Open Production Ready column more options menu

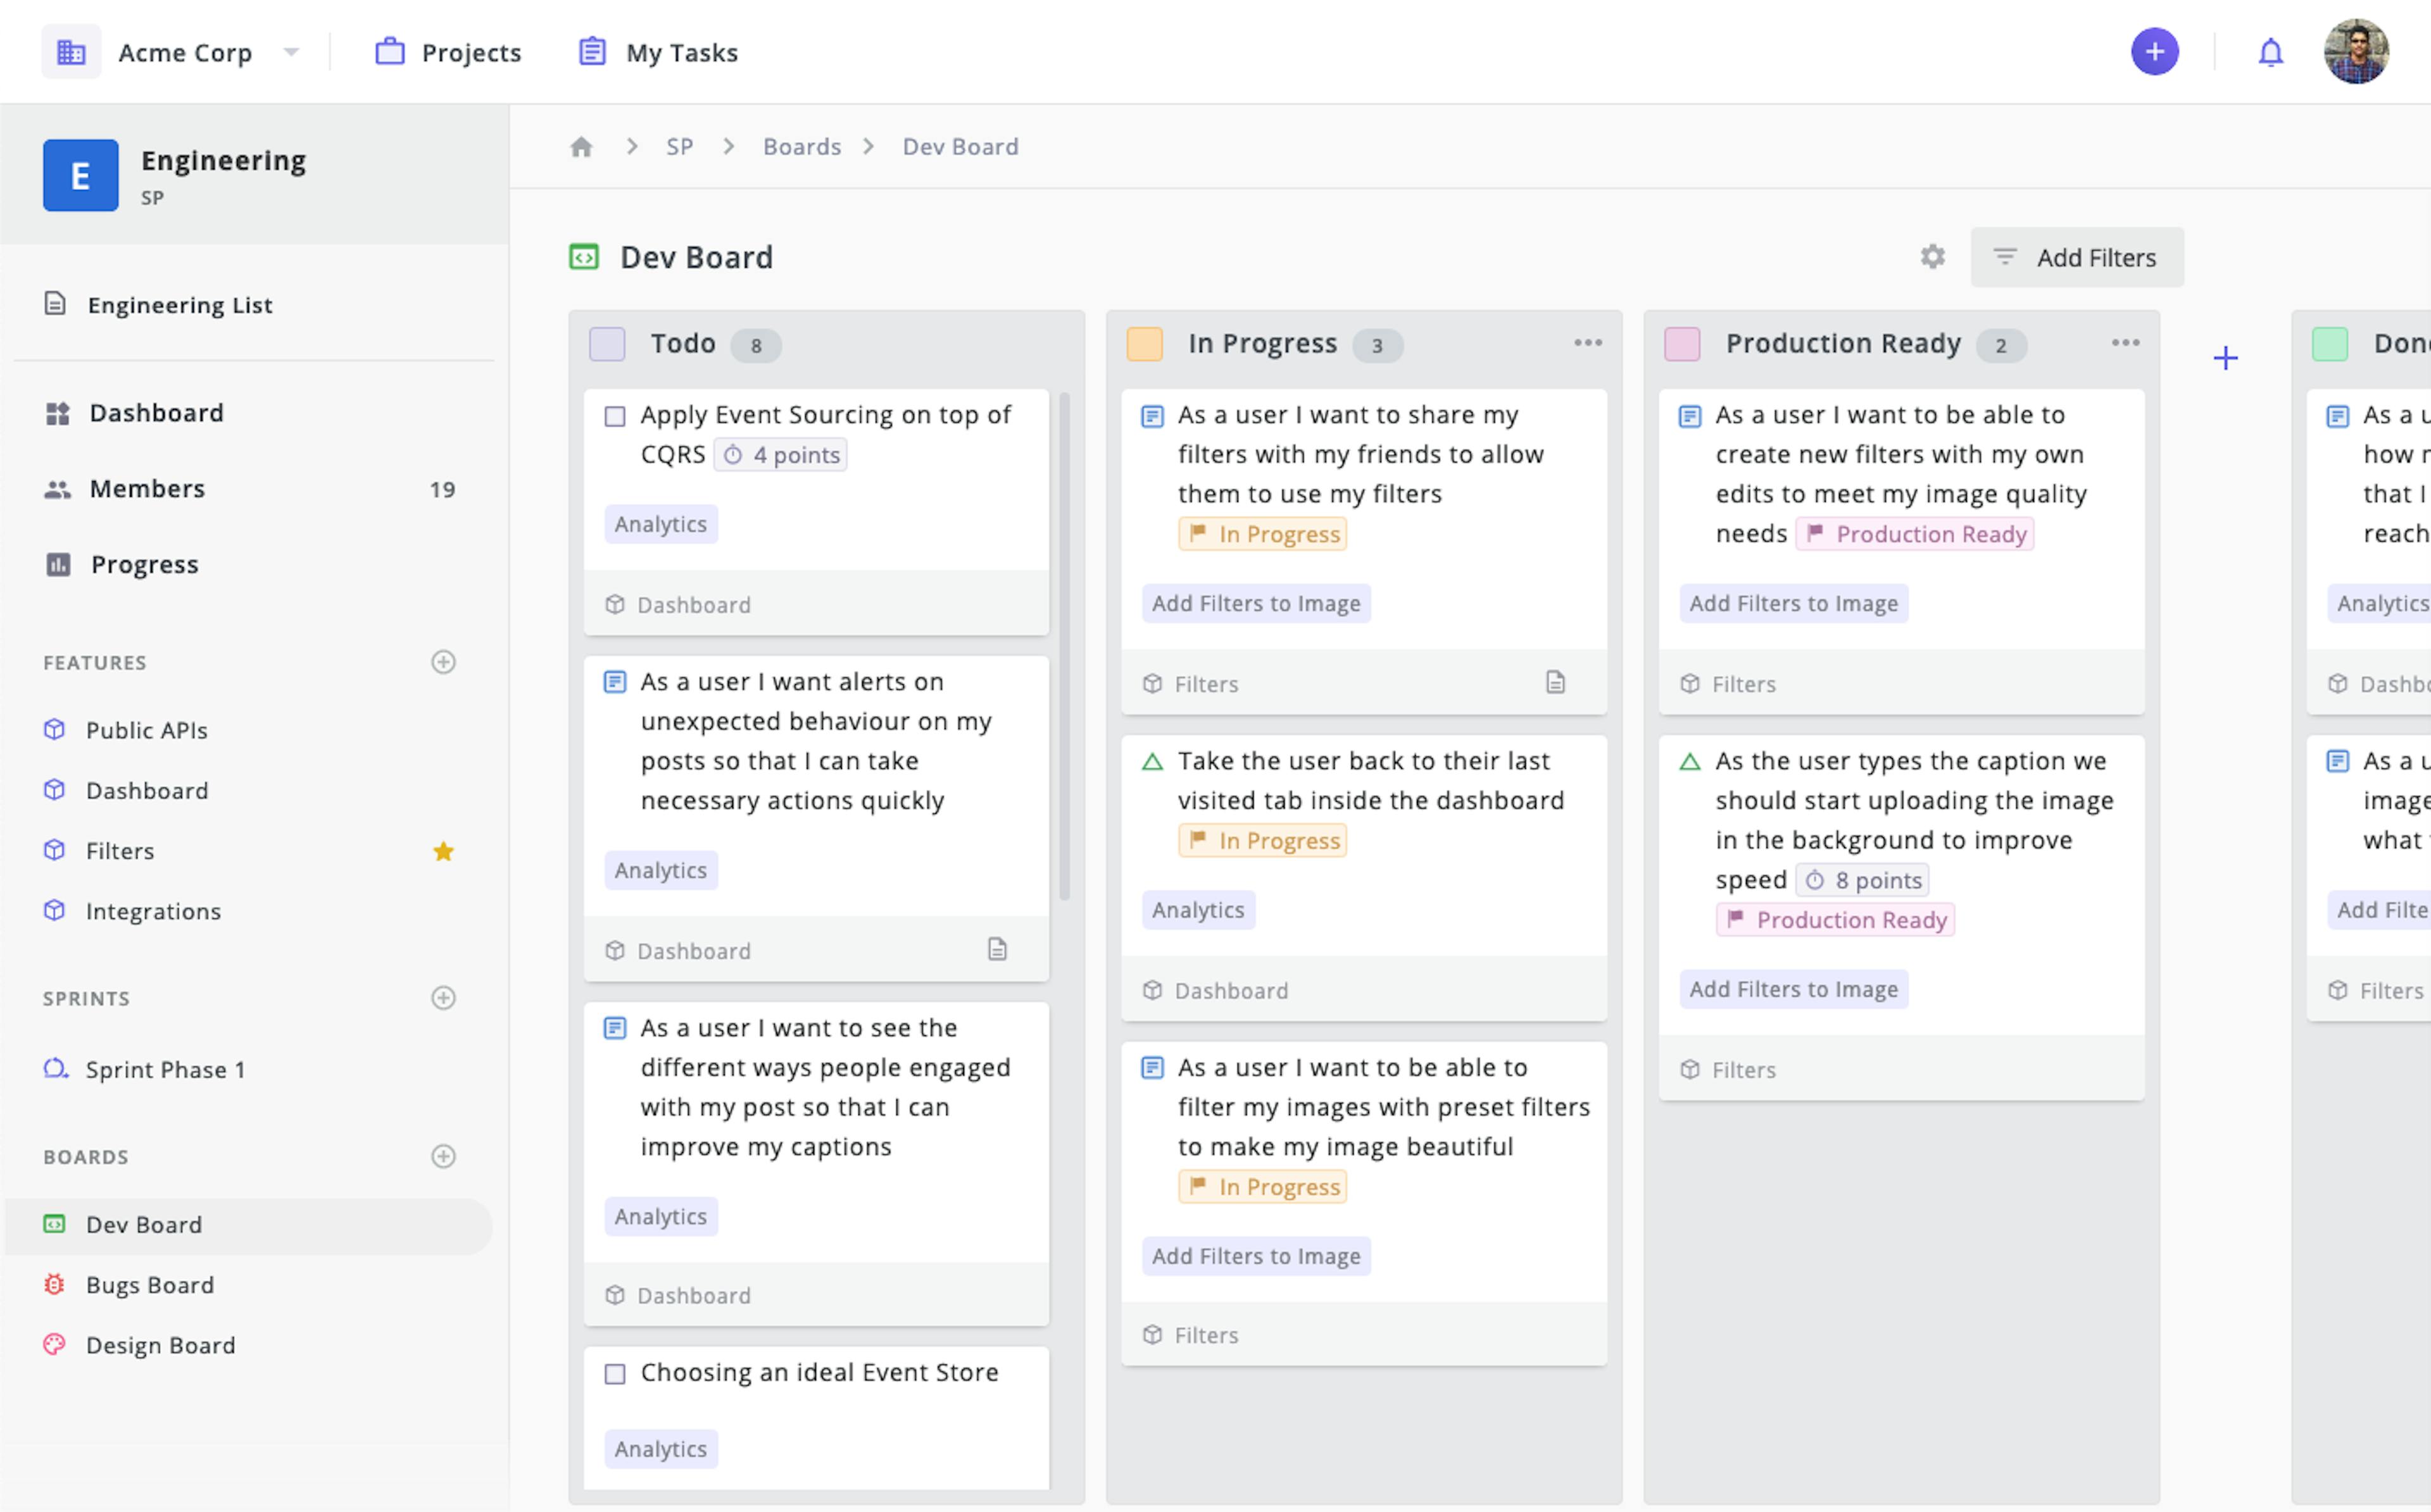click(x=2125, y=343)
